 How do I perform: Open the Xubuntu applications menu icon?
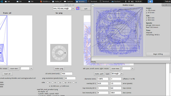(2, 1)
